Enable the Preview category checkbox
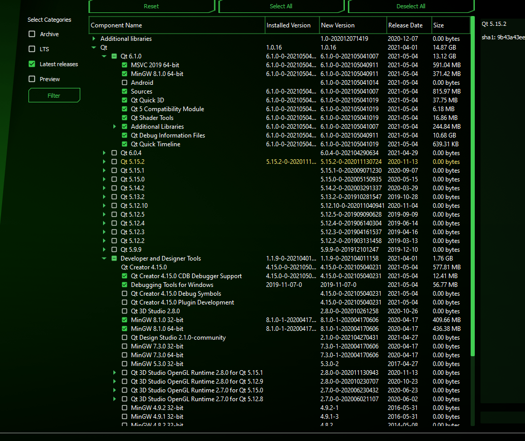 (32, 79)
